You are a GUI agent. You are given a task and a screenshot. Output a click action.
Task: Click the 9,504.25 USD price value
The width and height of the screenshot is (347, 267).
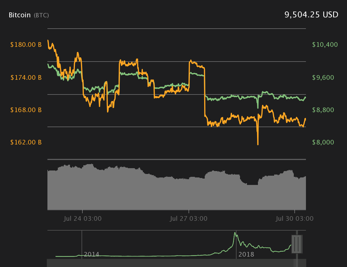[x=311, y=15]
